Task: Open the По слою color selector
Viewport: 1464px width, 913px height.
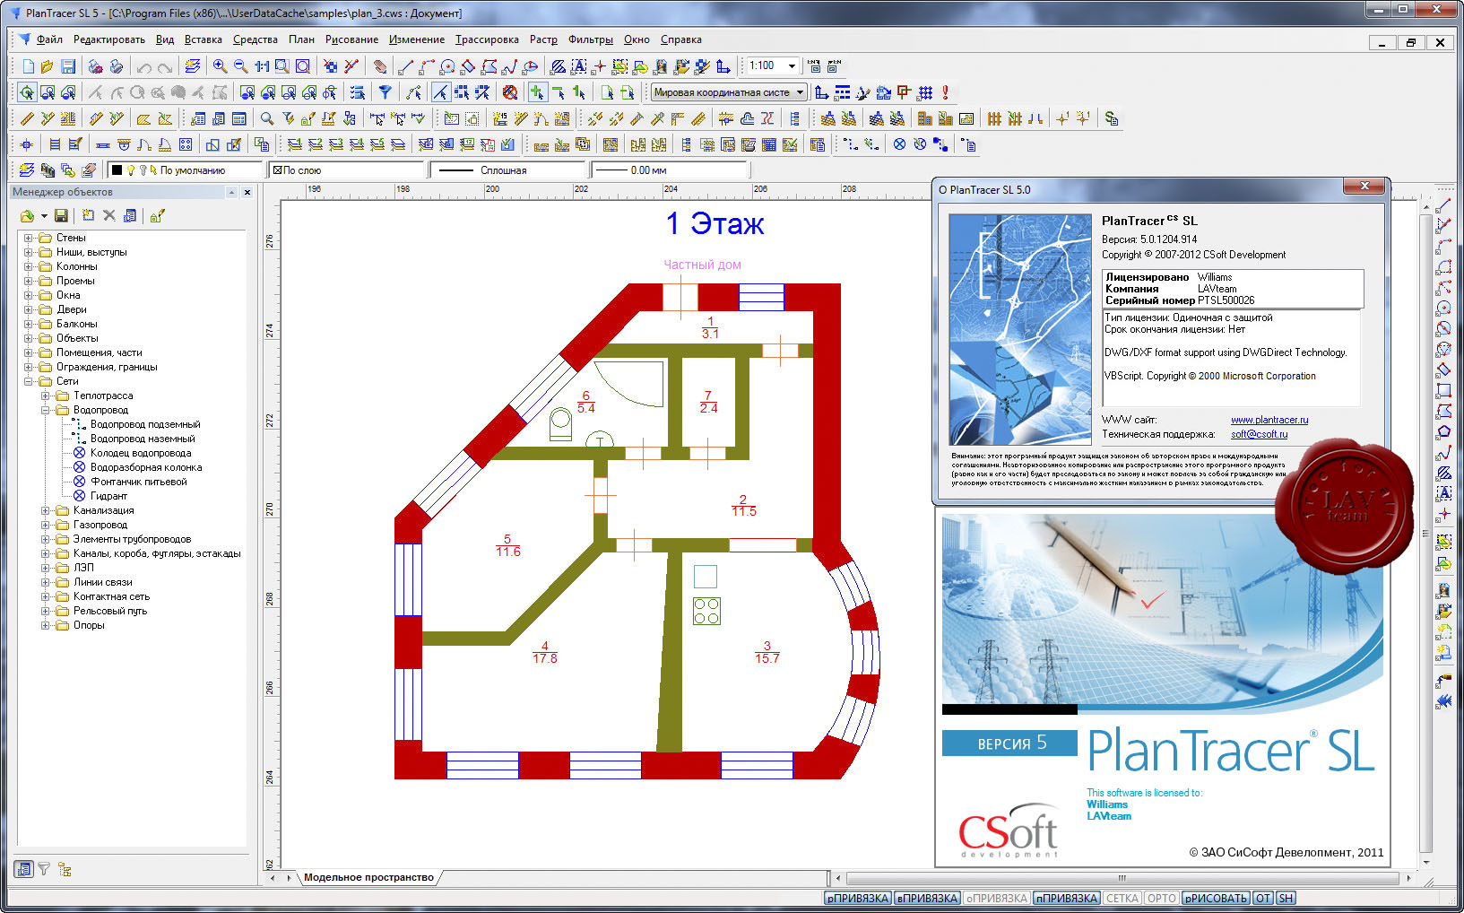Action: pyautogui.click(x=347, y=170)
